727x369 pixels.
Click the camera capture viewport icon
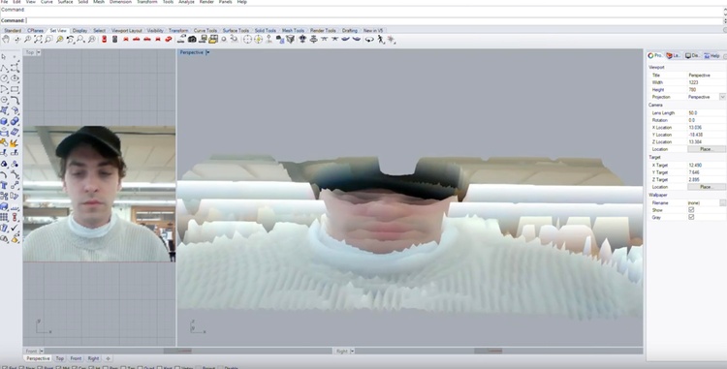[x=193, y=40]
